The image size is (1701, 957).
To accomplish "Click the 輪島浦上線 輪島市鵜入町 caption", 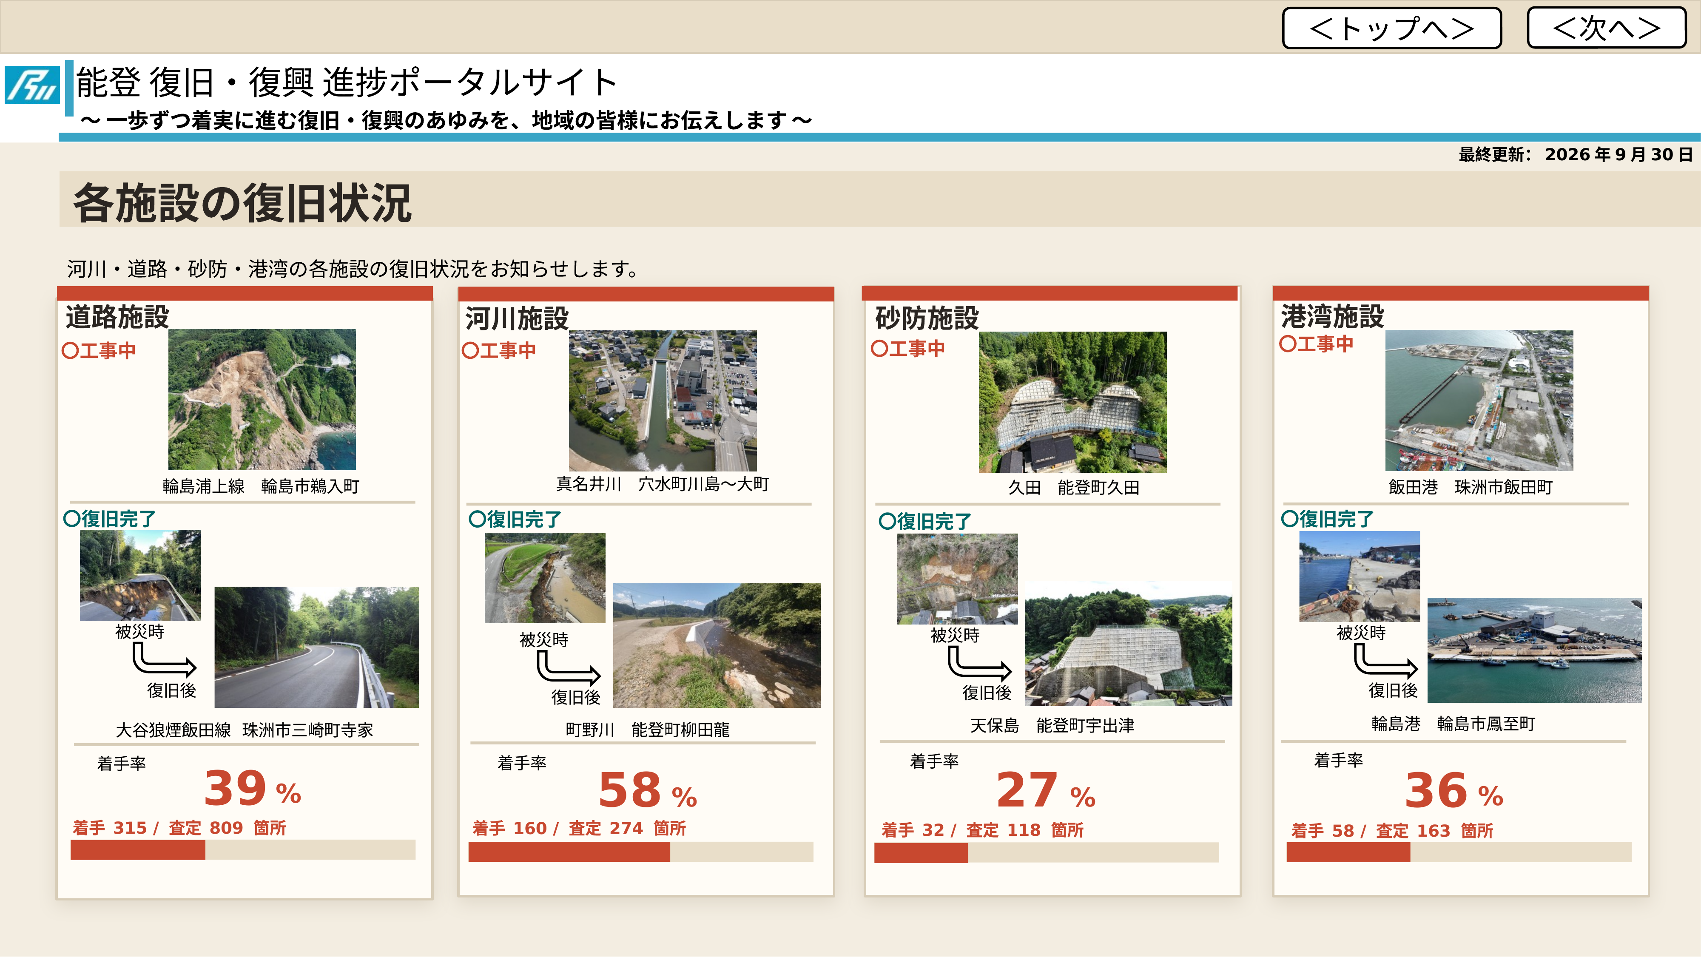I will pyautogui.click(x=261, y=486).
